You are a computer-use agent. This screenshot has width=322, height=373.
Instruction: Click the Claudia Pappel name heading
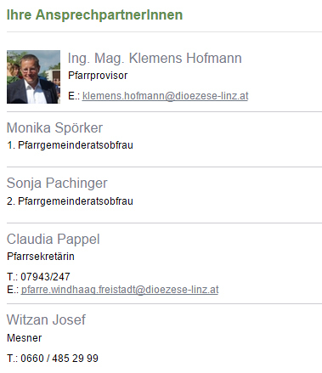pos(54,240)
